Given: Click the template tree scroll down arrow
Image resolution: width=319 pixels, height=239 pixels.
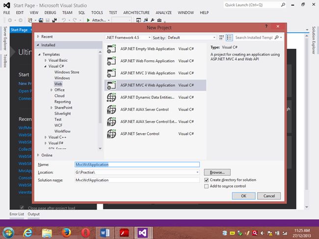Looking at the screenshot, I should 100,148.
